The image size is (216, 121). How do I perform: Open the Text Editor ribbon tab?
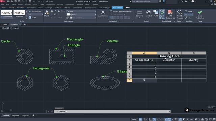pyautogui.click(x=117, y=8)
